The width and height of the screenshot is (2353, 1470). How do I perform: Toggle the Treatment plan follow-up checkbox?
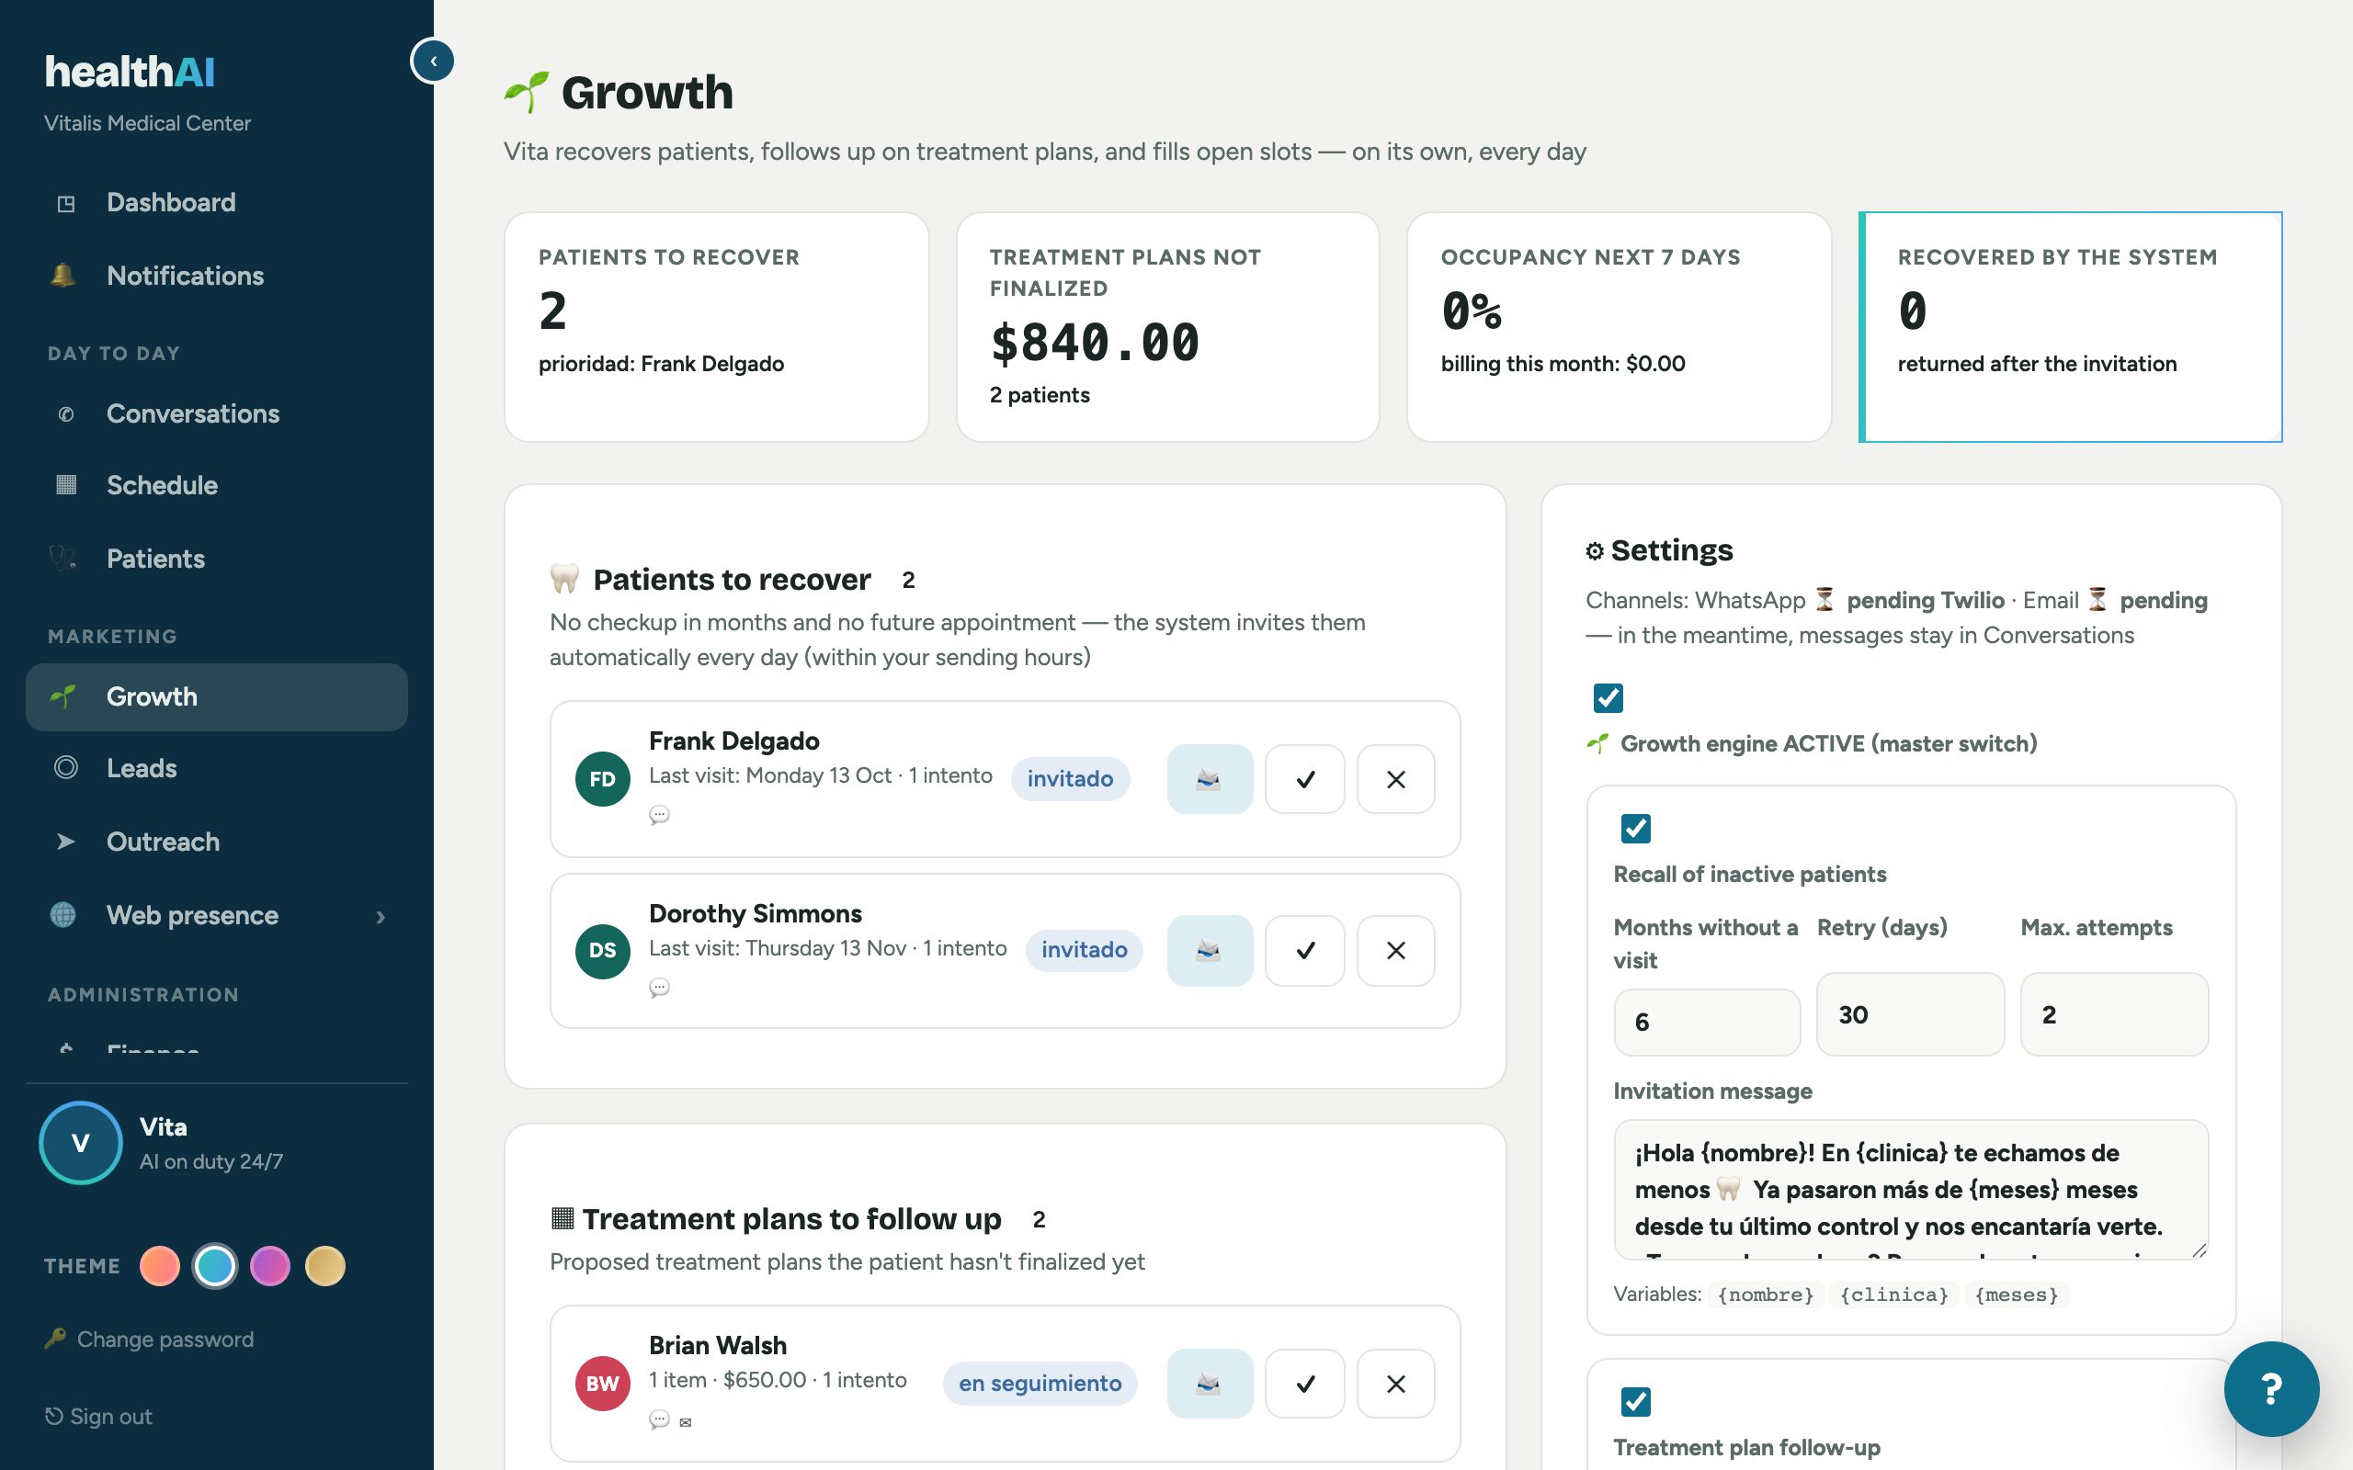(x=1635, y=1402)
